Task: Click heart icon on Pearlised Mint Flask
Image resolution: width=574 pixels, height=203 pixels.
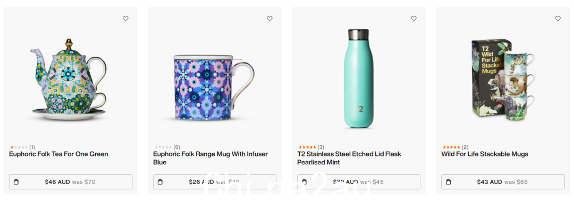Action: 413,19
